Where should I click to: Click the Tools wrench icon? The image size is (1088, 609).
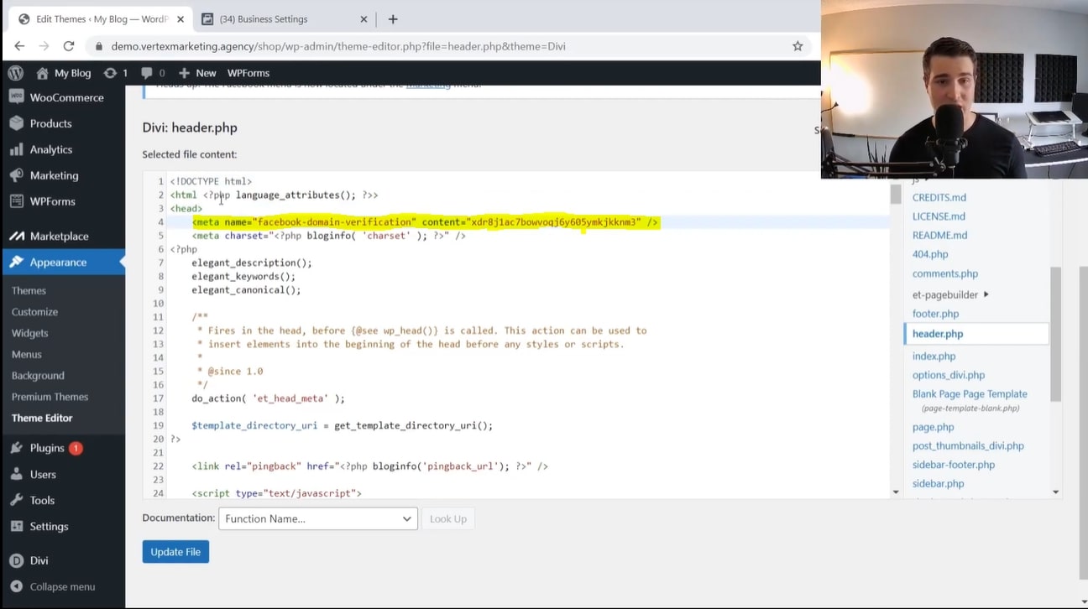[16, 500]
